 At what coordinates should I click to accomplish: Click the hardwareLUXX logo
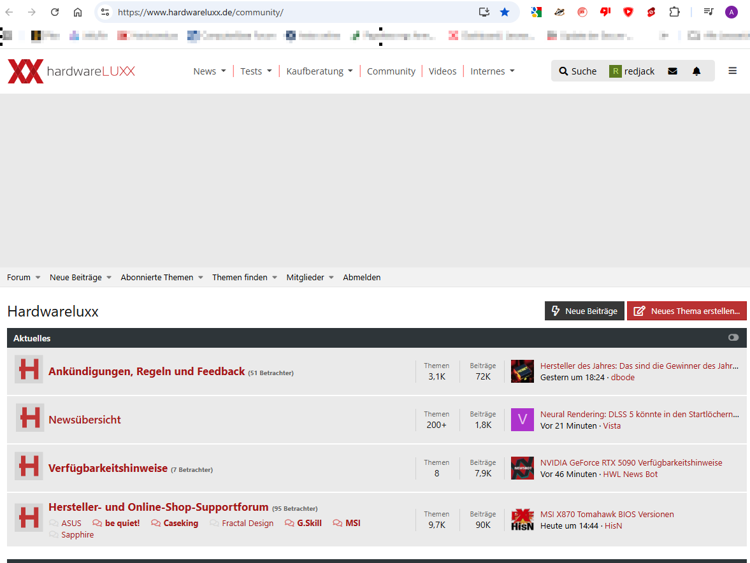[x=71, y=71]
